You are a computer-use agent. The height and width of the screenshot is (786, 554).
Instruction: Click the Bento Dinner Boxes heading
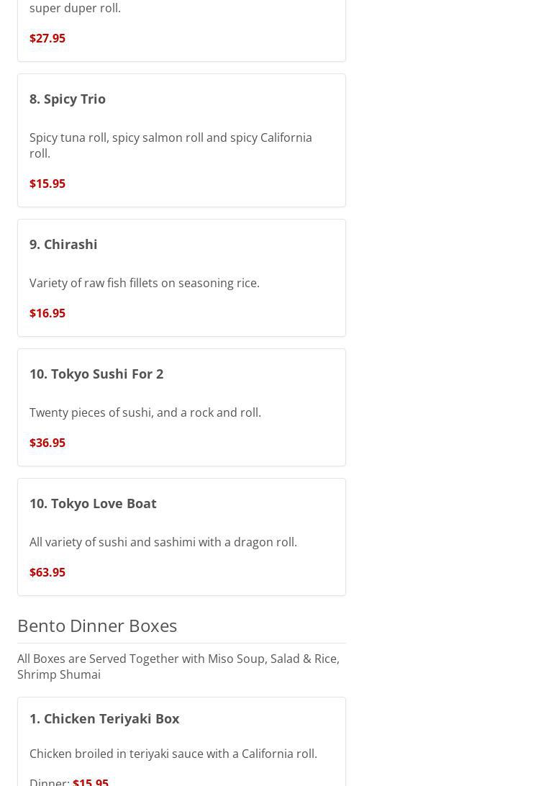[x=97, y=625]
